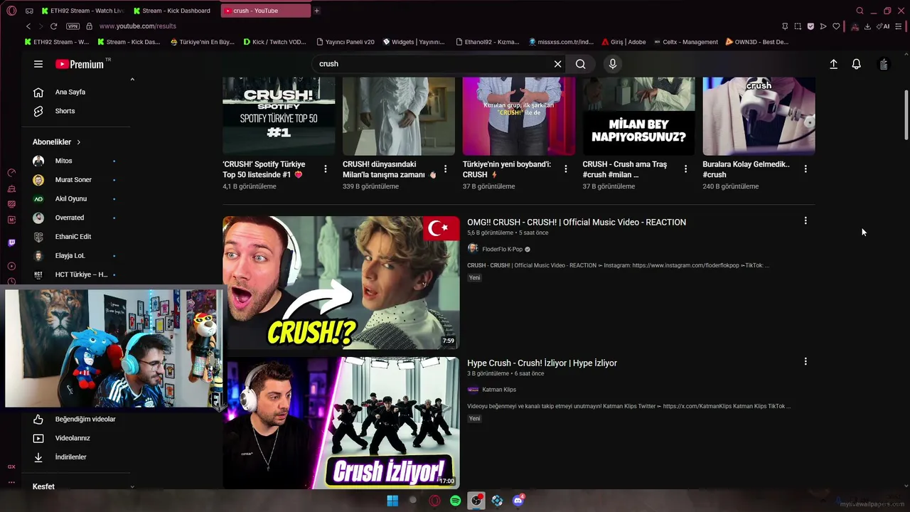
Task: Open OBS Studio from the taskbar
Action: tap(476, 501)
